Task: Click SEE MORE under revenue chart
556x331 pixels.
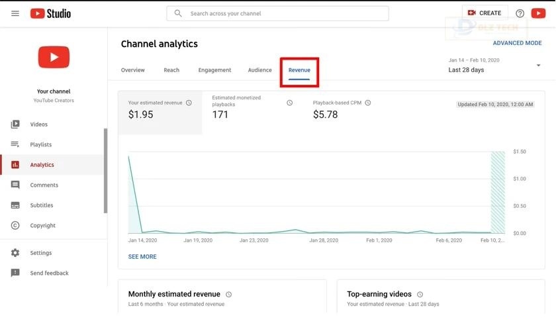Action: [x=142, y=257]
